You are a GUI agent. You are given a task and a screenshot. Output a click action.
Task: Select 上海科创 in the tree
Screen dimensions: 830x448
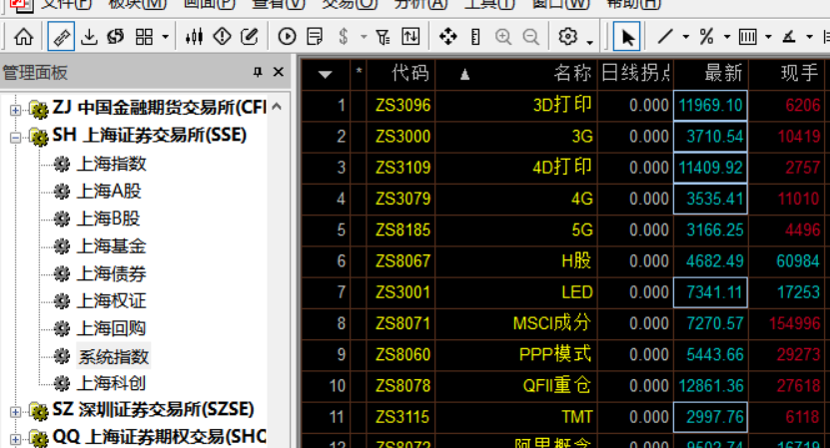click(x=112, y=383)
